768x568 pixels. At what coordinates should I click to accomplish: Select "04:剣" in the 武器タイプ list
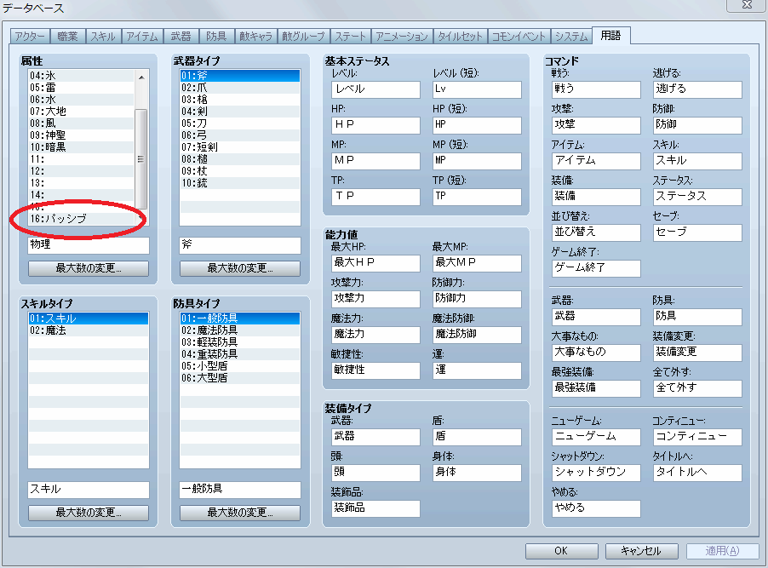click(x=240, y=112)
